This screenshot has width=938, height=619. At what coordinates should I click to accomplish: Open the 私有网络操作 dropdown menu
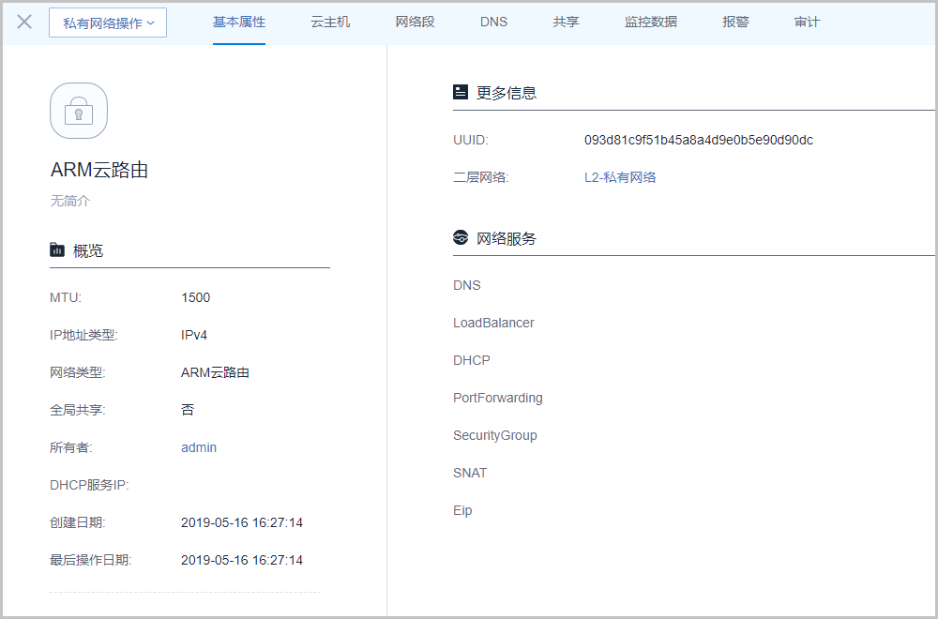click(x=108, y=23)
